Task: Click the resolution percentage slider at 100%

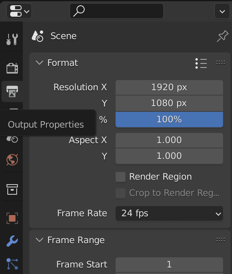Action: (x=169, y=120)
